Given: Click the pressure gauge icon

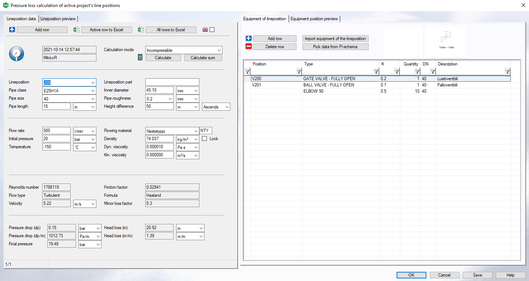Looking at the screenshot, I should tap(16, 54).
